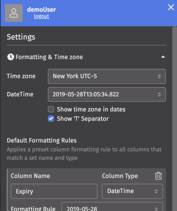The width and height of the screenshot is (177, 211).
Task: Enable Show time zone in dates
Action: click(x=51, y=109)
